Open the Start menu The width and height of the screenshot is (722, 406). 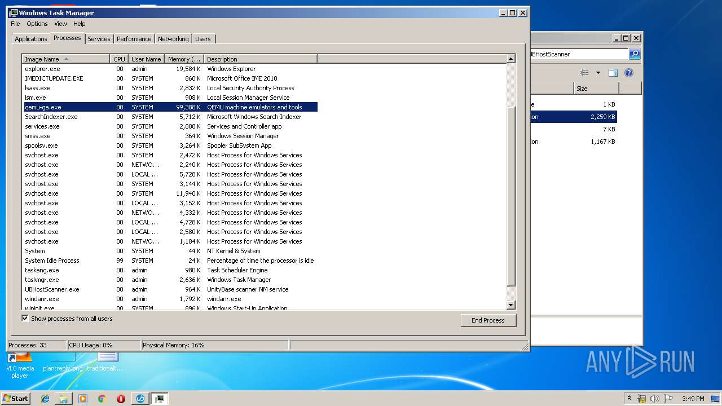pyautogui.click(x=15, y=399)
